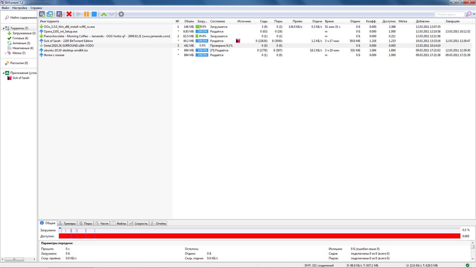Click the U: 22.6 КБ/с upload status entry
This screenshot has width=476, height=268.
pyautogui.click(x=422, y=265)
